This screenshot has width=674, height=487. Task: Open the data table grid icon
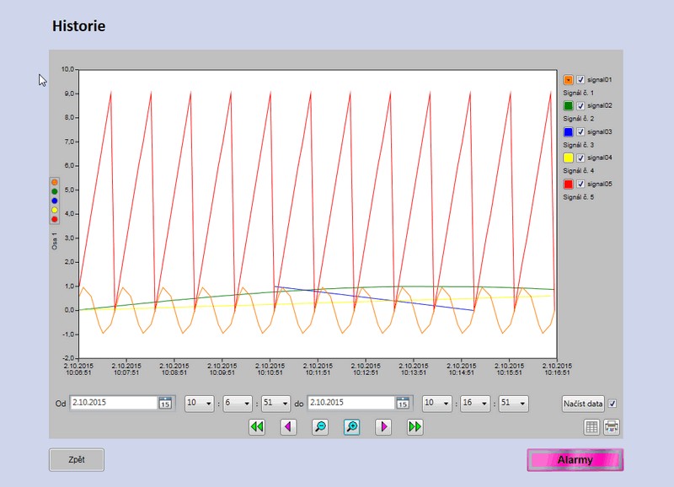click(x=592, y=427)
